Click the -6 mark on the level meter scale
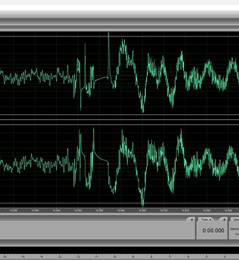 [x=188, y=257]
